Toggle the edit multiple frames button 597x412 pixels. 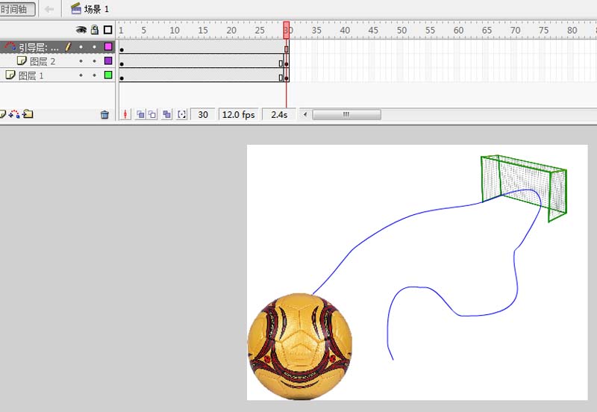point(166,114)
